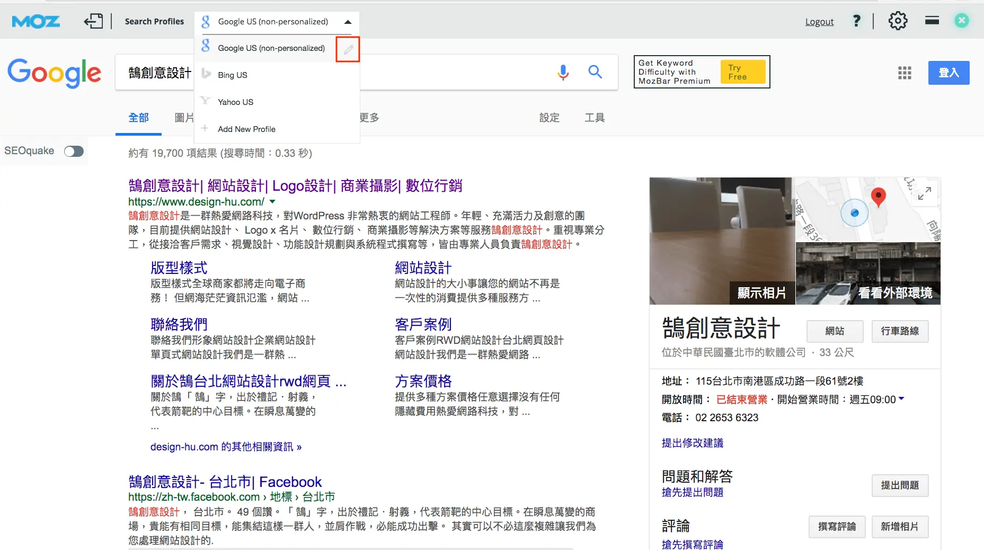Expand the opening hours dropdown arrow
The height and width of the screenshot is (550, 984).
901,398
